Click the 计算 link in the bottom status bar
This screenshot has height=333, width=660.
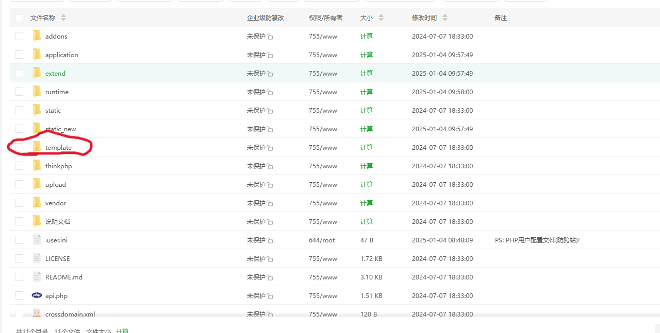[123, 331]
